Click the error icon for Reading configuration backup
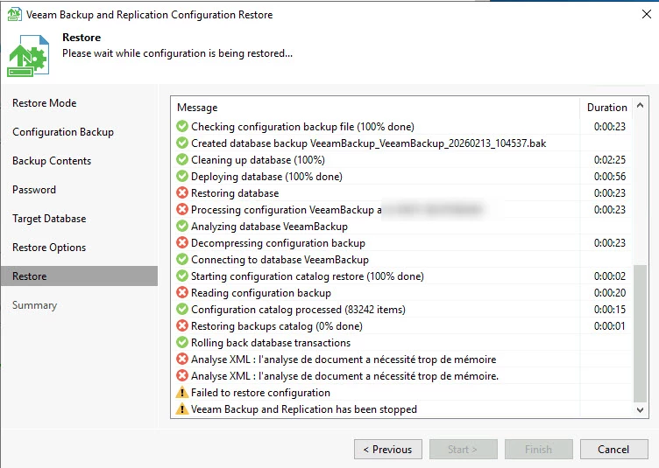 (182, 293)
